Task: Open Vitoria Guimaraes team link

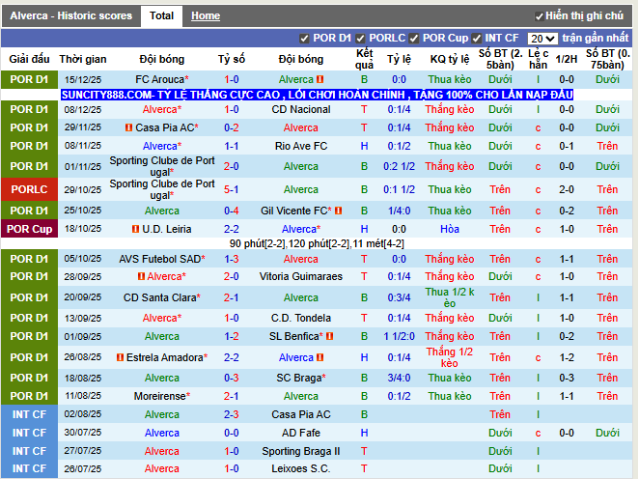Action: pyautogui.click(x=301, y=276)
